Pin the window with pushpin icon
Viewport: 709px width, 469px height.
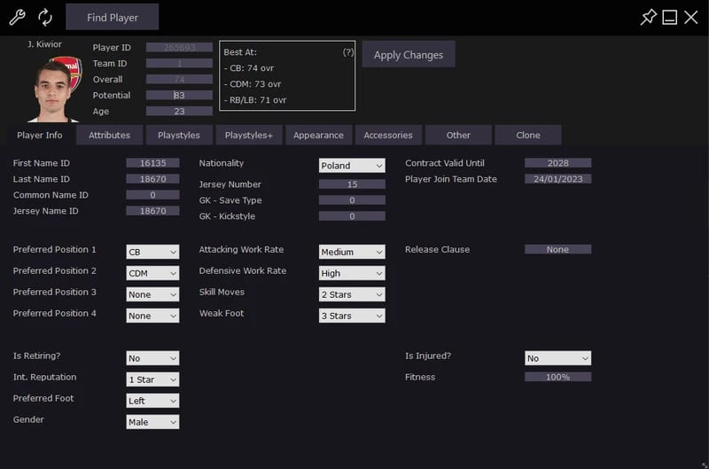648,17
